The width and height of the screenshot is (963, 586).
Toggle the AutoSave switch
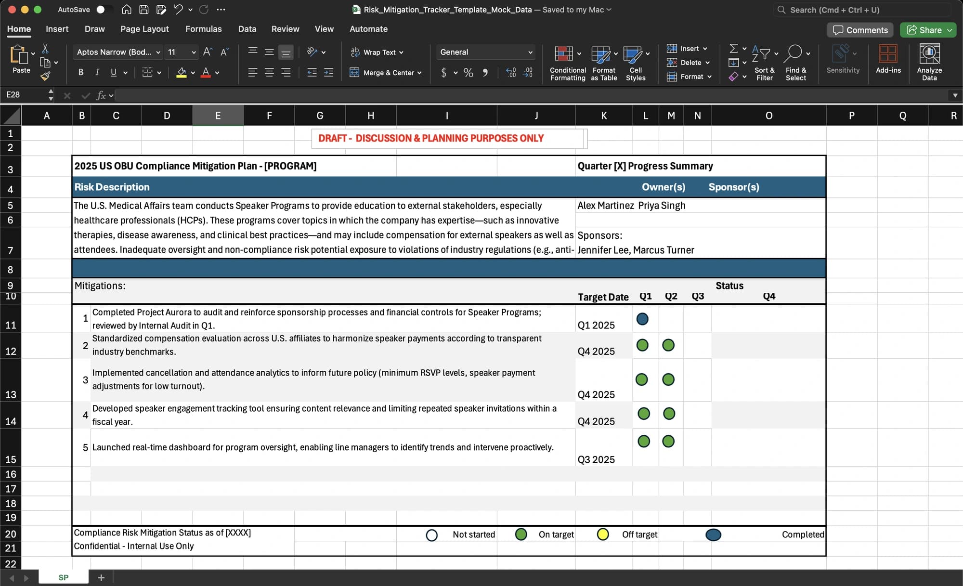coord(104,9)
